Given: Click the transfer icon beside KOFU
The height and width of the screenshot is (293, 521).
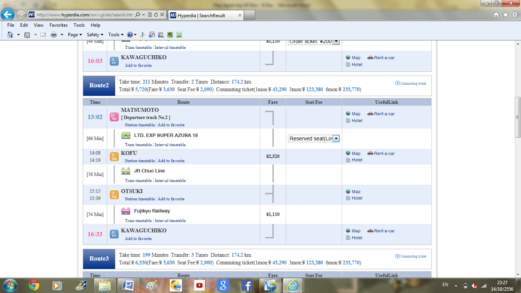Looking at the screenshot, I should click(x=114, y=157).
